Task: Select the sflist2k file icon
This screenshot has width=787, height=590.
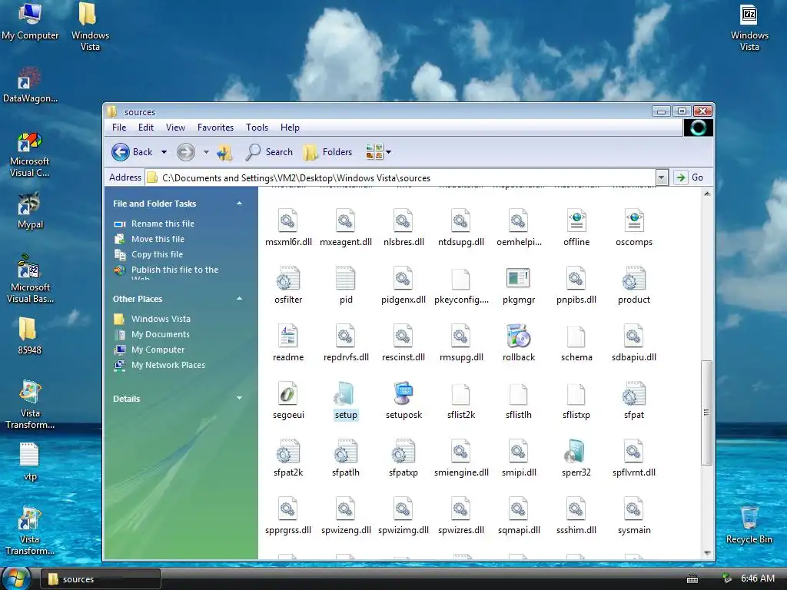Action: click(461, 394)
